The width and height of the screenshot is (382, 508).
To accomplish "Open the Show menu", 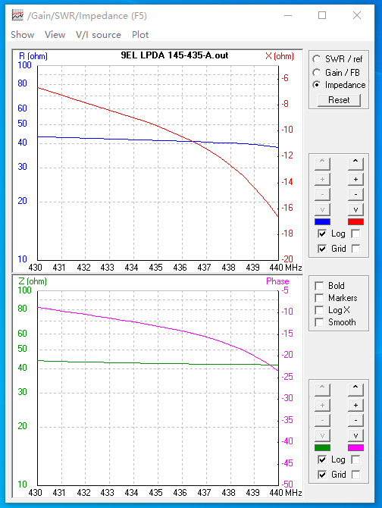I will click(22, 35).
